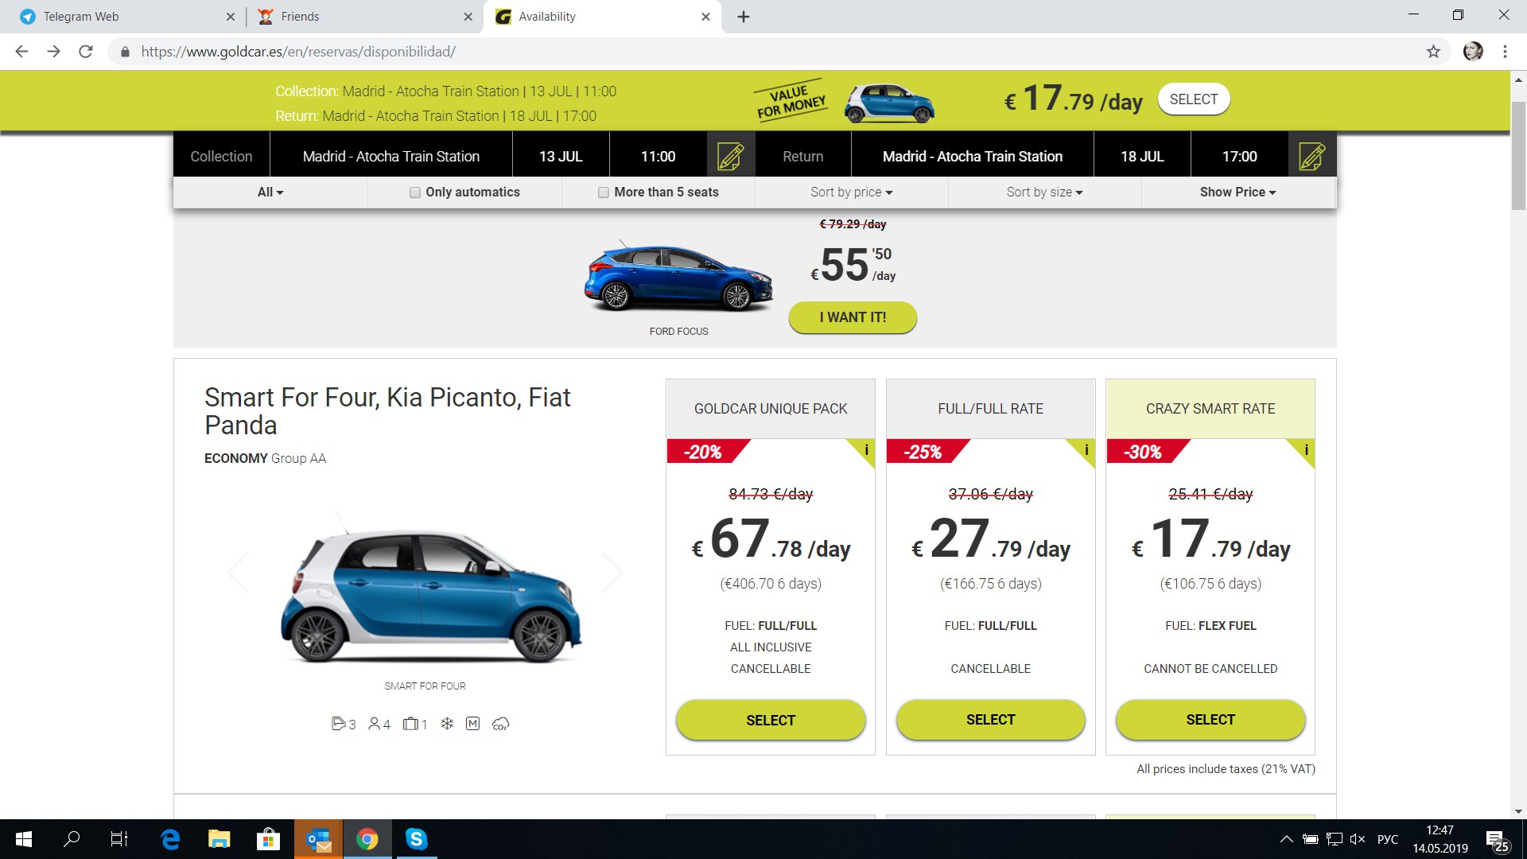Open Skype from the taskbar

(416, 839)
